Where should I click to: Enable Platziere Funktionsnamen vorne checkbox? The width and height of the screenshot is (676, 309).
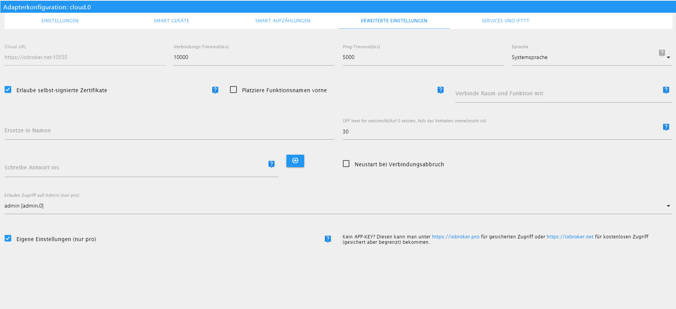(233, 89)
